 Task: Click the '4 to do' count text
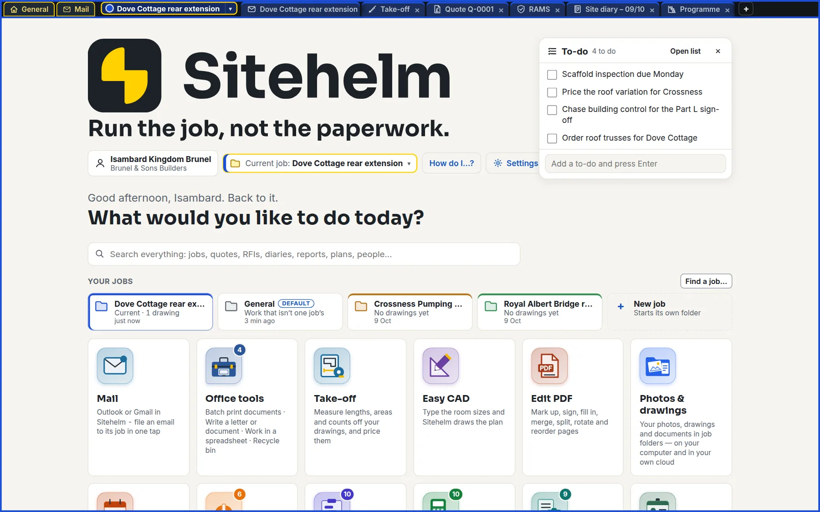604,51
